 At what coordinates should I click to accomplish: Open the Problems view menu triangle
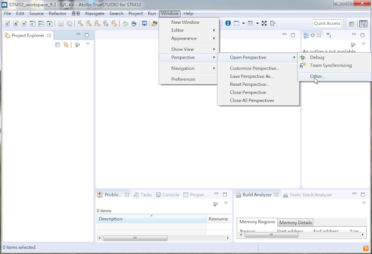click(226, 203)
